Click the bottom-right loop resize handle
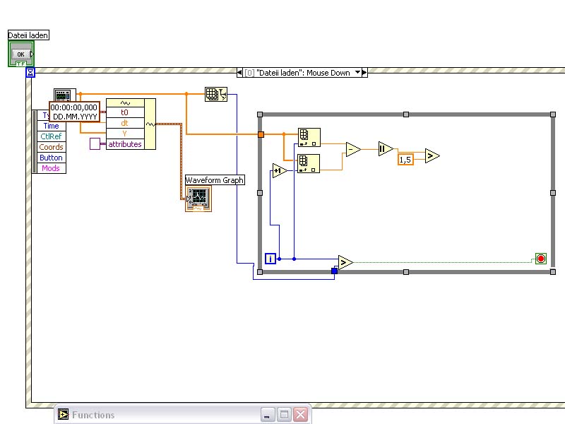This screenshot has width=565, height=424. click(553, 272)
